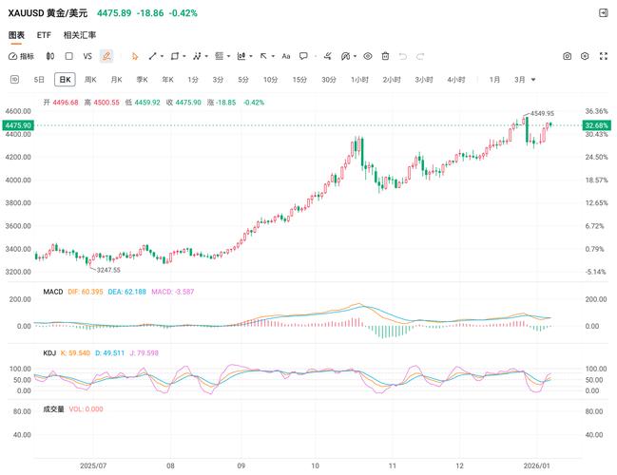The width and height of the screenshot is (617, 475).
Task: Open the 指标 indicators panel
Action: (21, 56)
